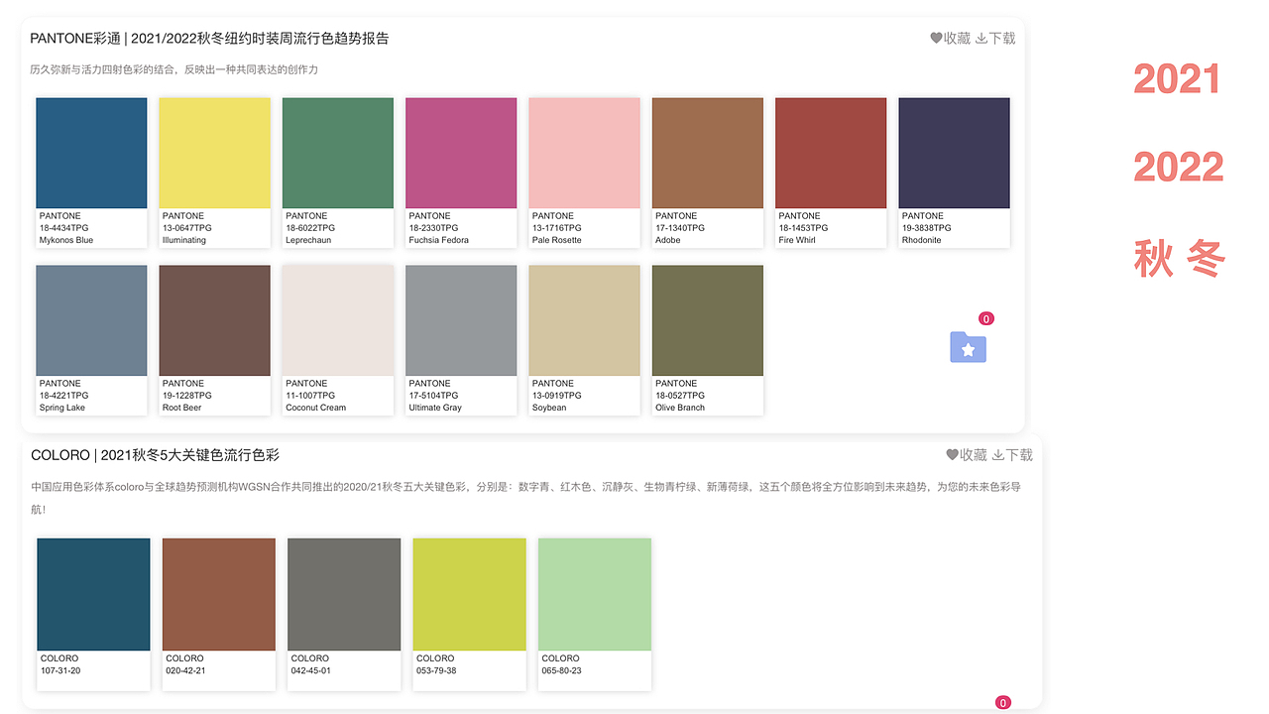This screenshot has width=1269, height=714.
Task: Favorite the COLORO 2021秋冬 palette via 收藏
Action: point(967,455)
